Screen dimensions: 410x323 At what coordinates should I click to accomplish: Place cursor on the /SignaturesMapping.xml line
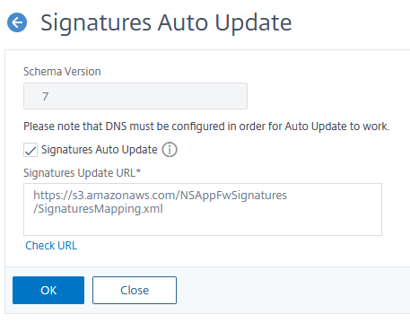pos(98,209)
